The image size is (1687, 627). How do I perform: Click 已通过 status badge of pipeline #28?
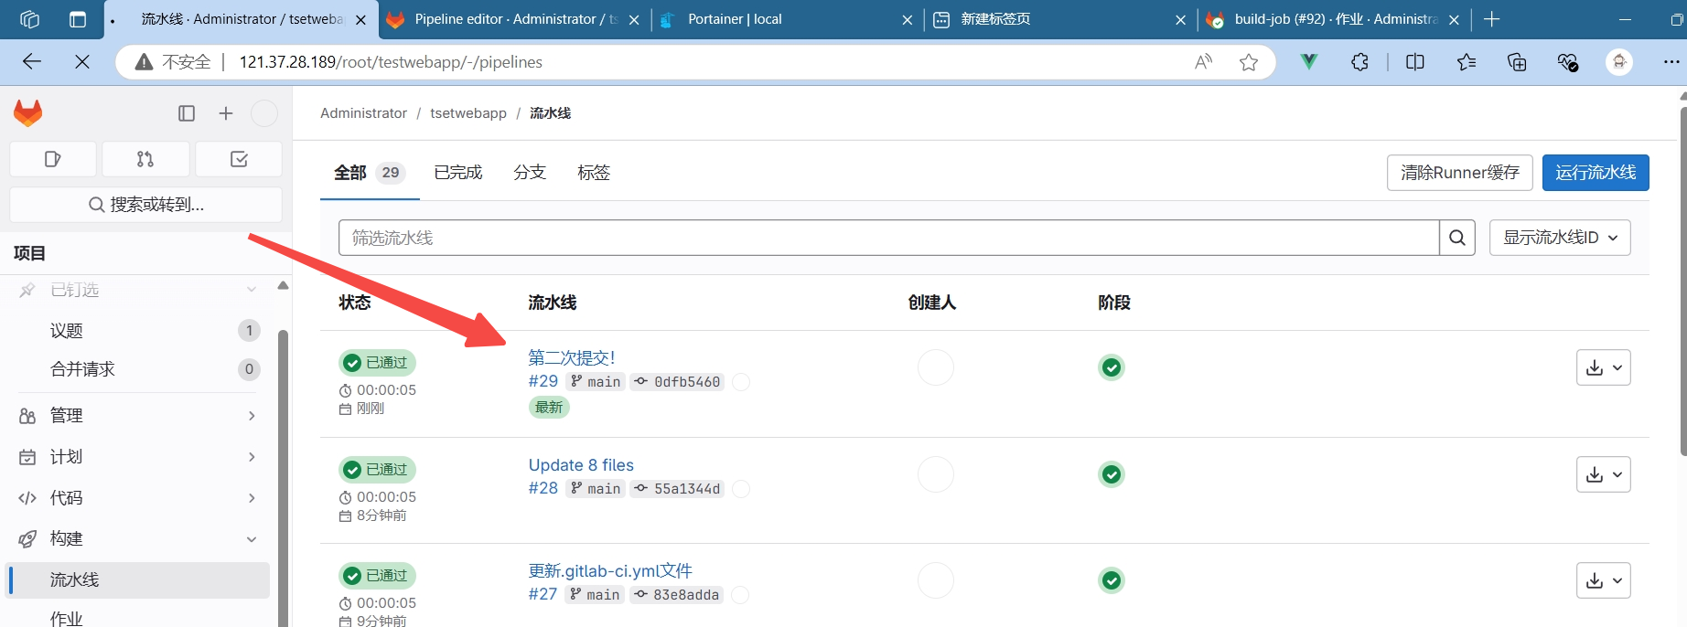(x=377, y=470)
